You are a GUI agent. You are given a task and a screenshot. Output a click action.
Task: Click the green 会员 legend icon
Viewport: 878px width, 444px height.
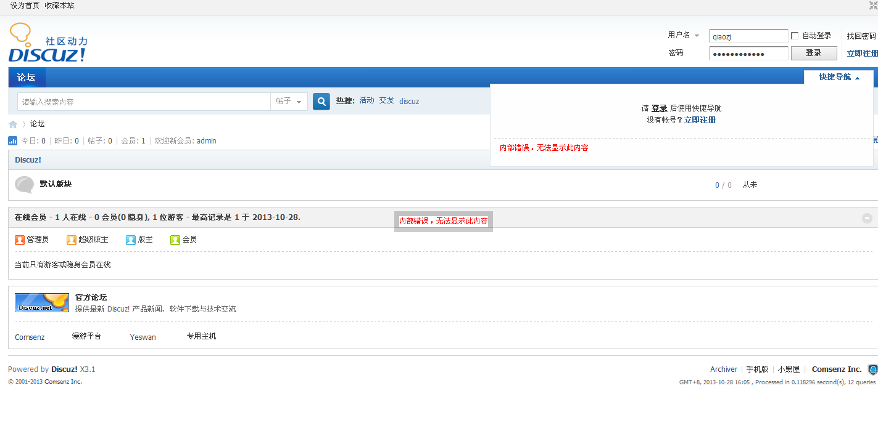(175, 240)
